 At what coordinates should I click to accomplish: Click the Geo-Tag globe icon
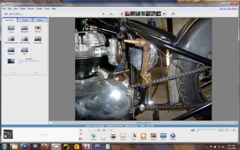tap(173, 136)
